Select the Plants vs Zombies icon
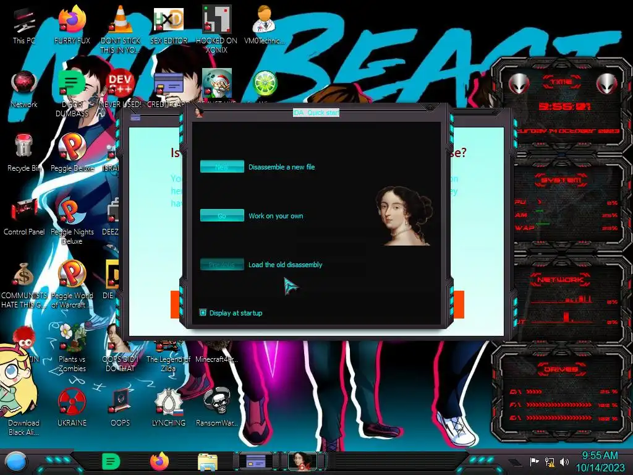 [72, 348]
